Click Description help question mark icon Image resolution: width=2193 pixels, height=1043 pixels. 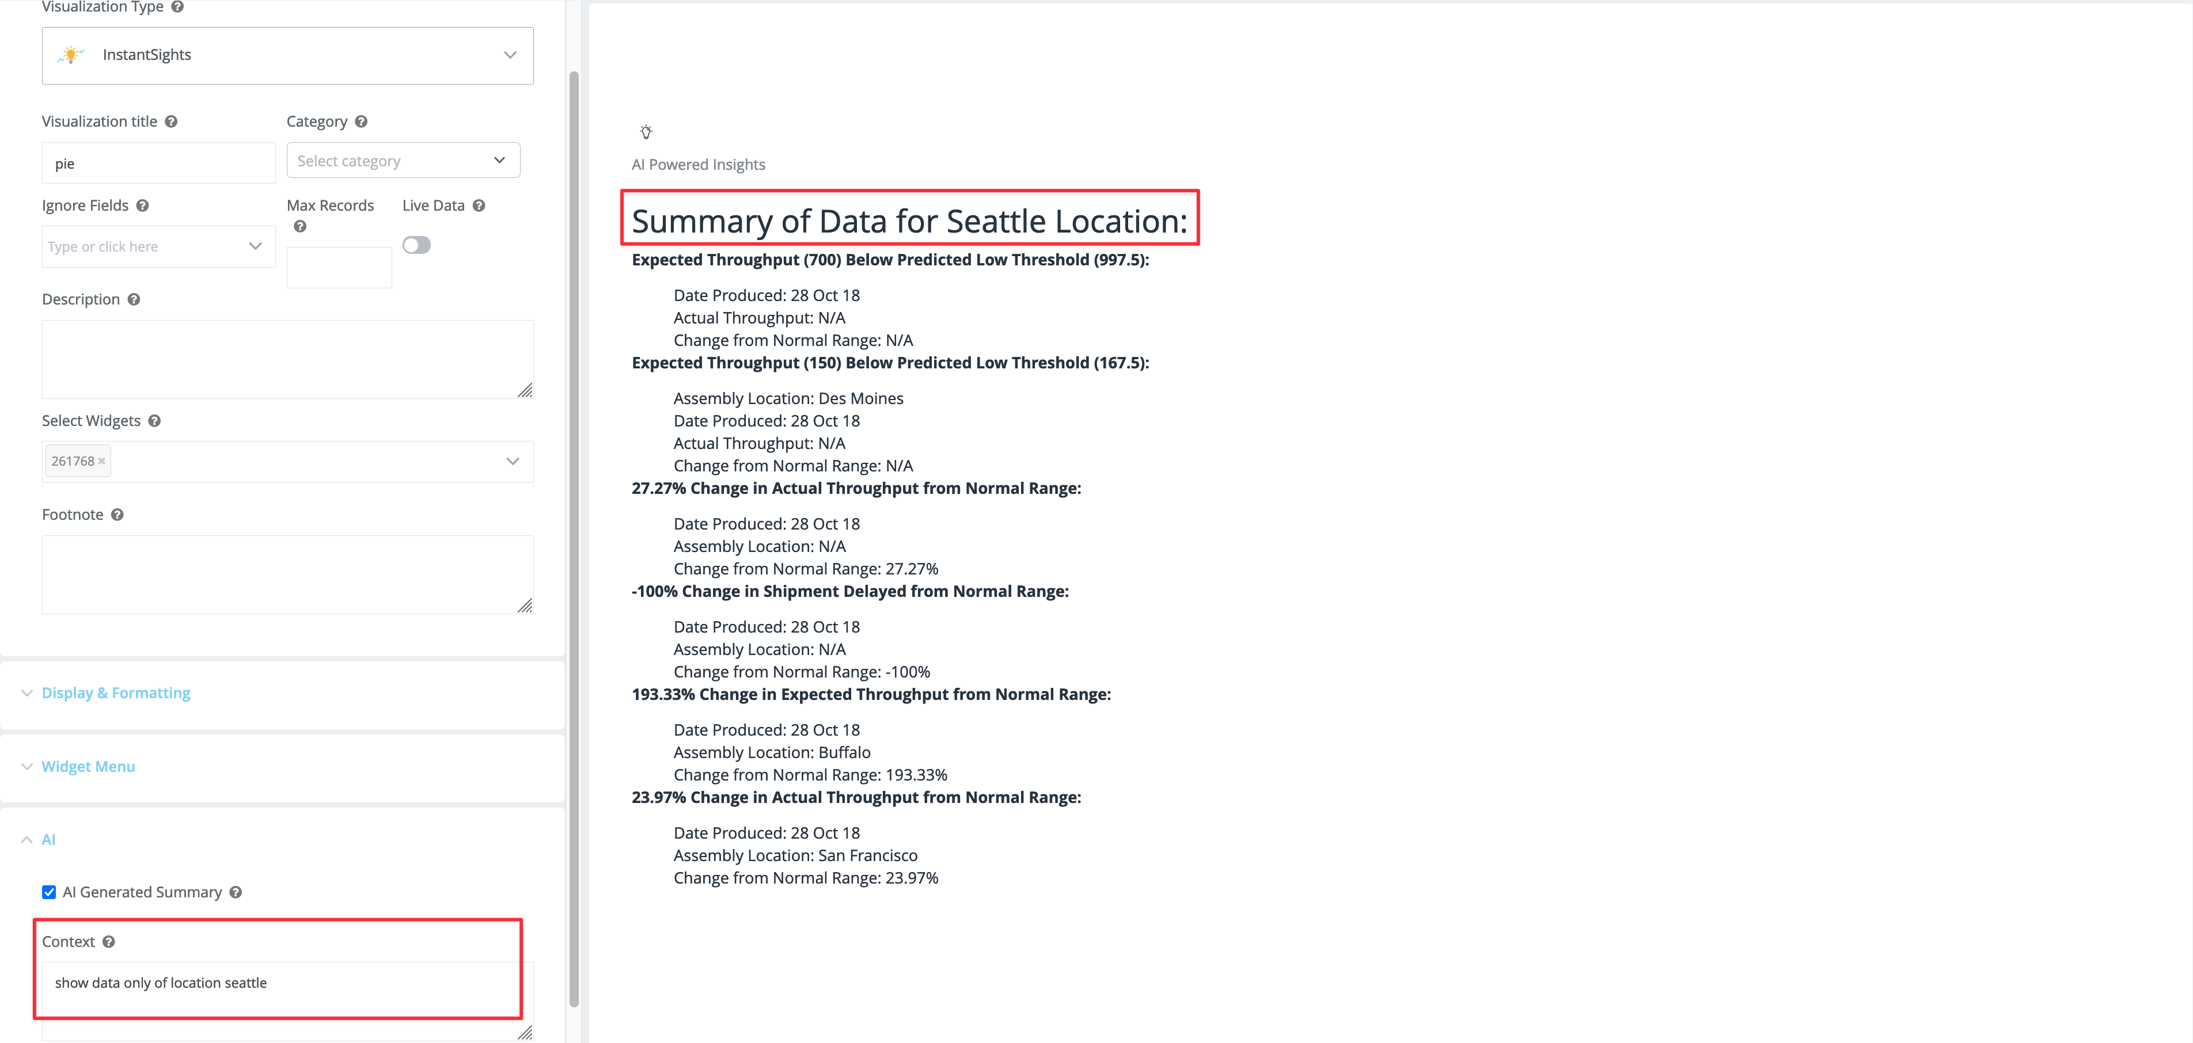tap(134, 299)
